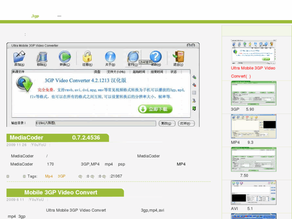Click the 7.50 sidebar label
Image resolution: width=292 pixels, height=219 pixels.
coord(244,176)
